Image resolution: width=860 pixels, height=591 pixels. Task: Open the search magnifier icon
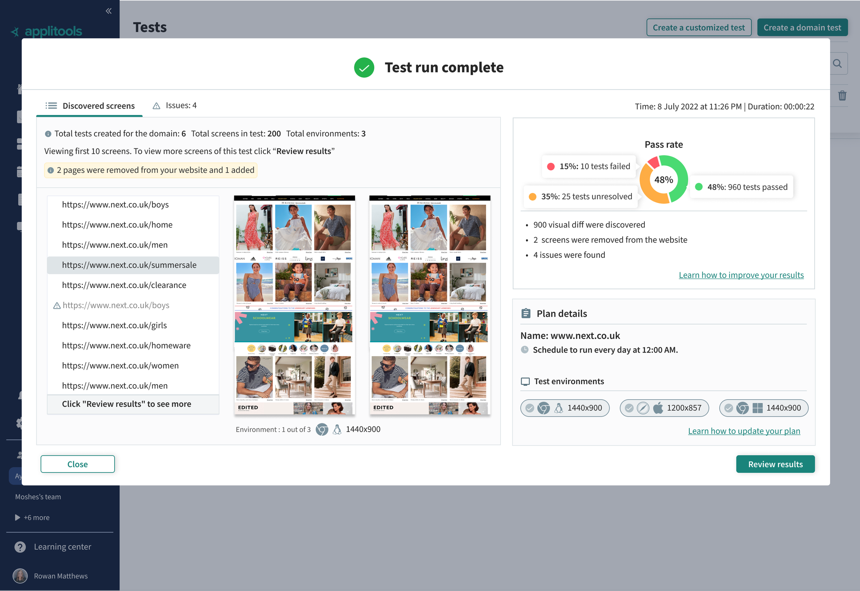[x=837, y=64]
